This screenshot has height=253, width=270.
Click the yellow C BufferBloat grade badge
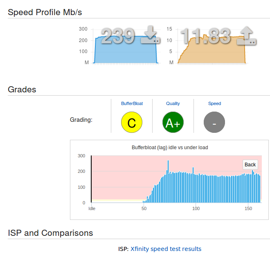pos(132,122)
